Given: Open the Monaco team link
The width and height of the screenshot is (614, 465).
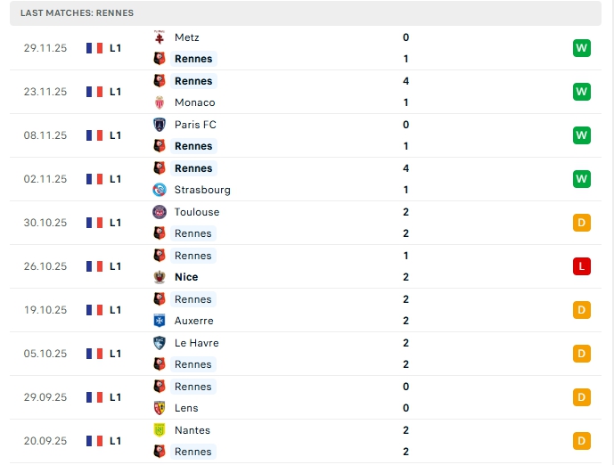Looking at the screenshot, I should (194, 102).
